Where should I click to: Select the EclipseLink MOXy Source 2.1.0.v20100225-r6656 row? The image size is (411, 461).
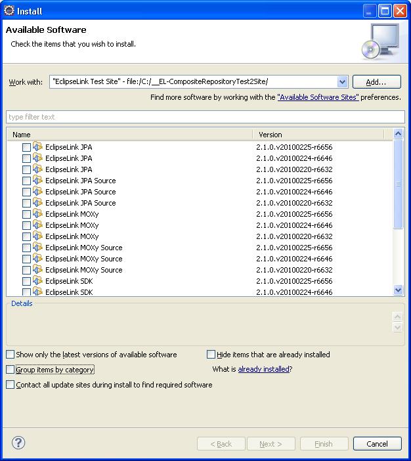[x=200, y=248]
